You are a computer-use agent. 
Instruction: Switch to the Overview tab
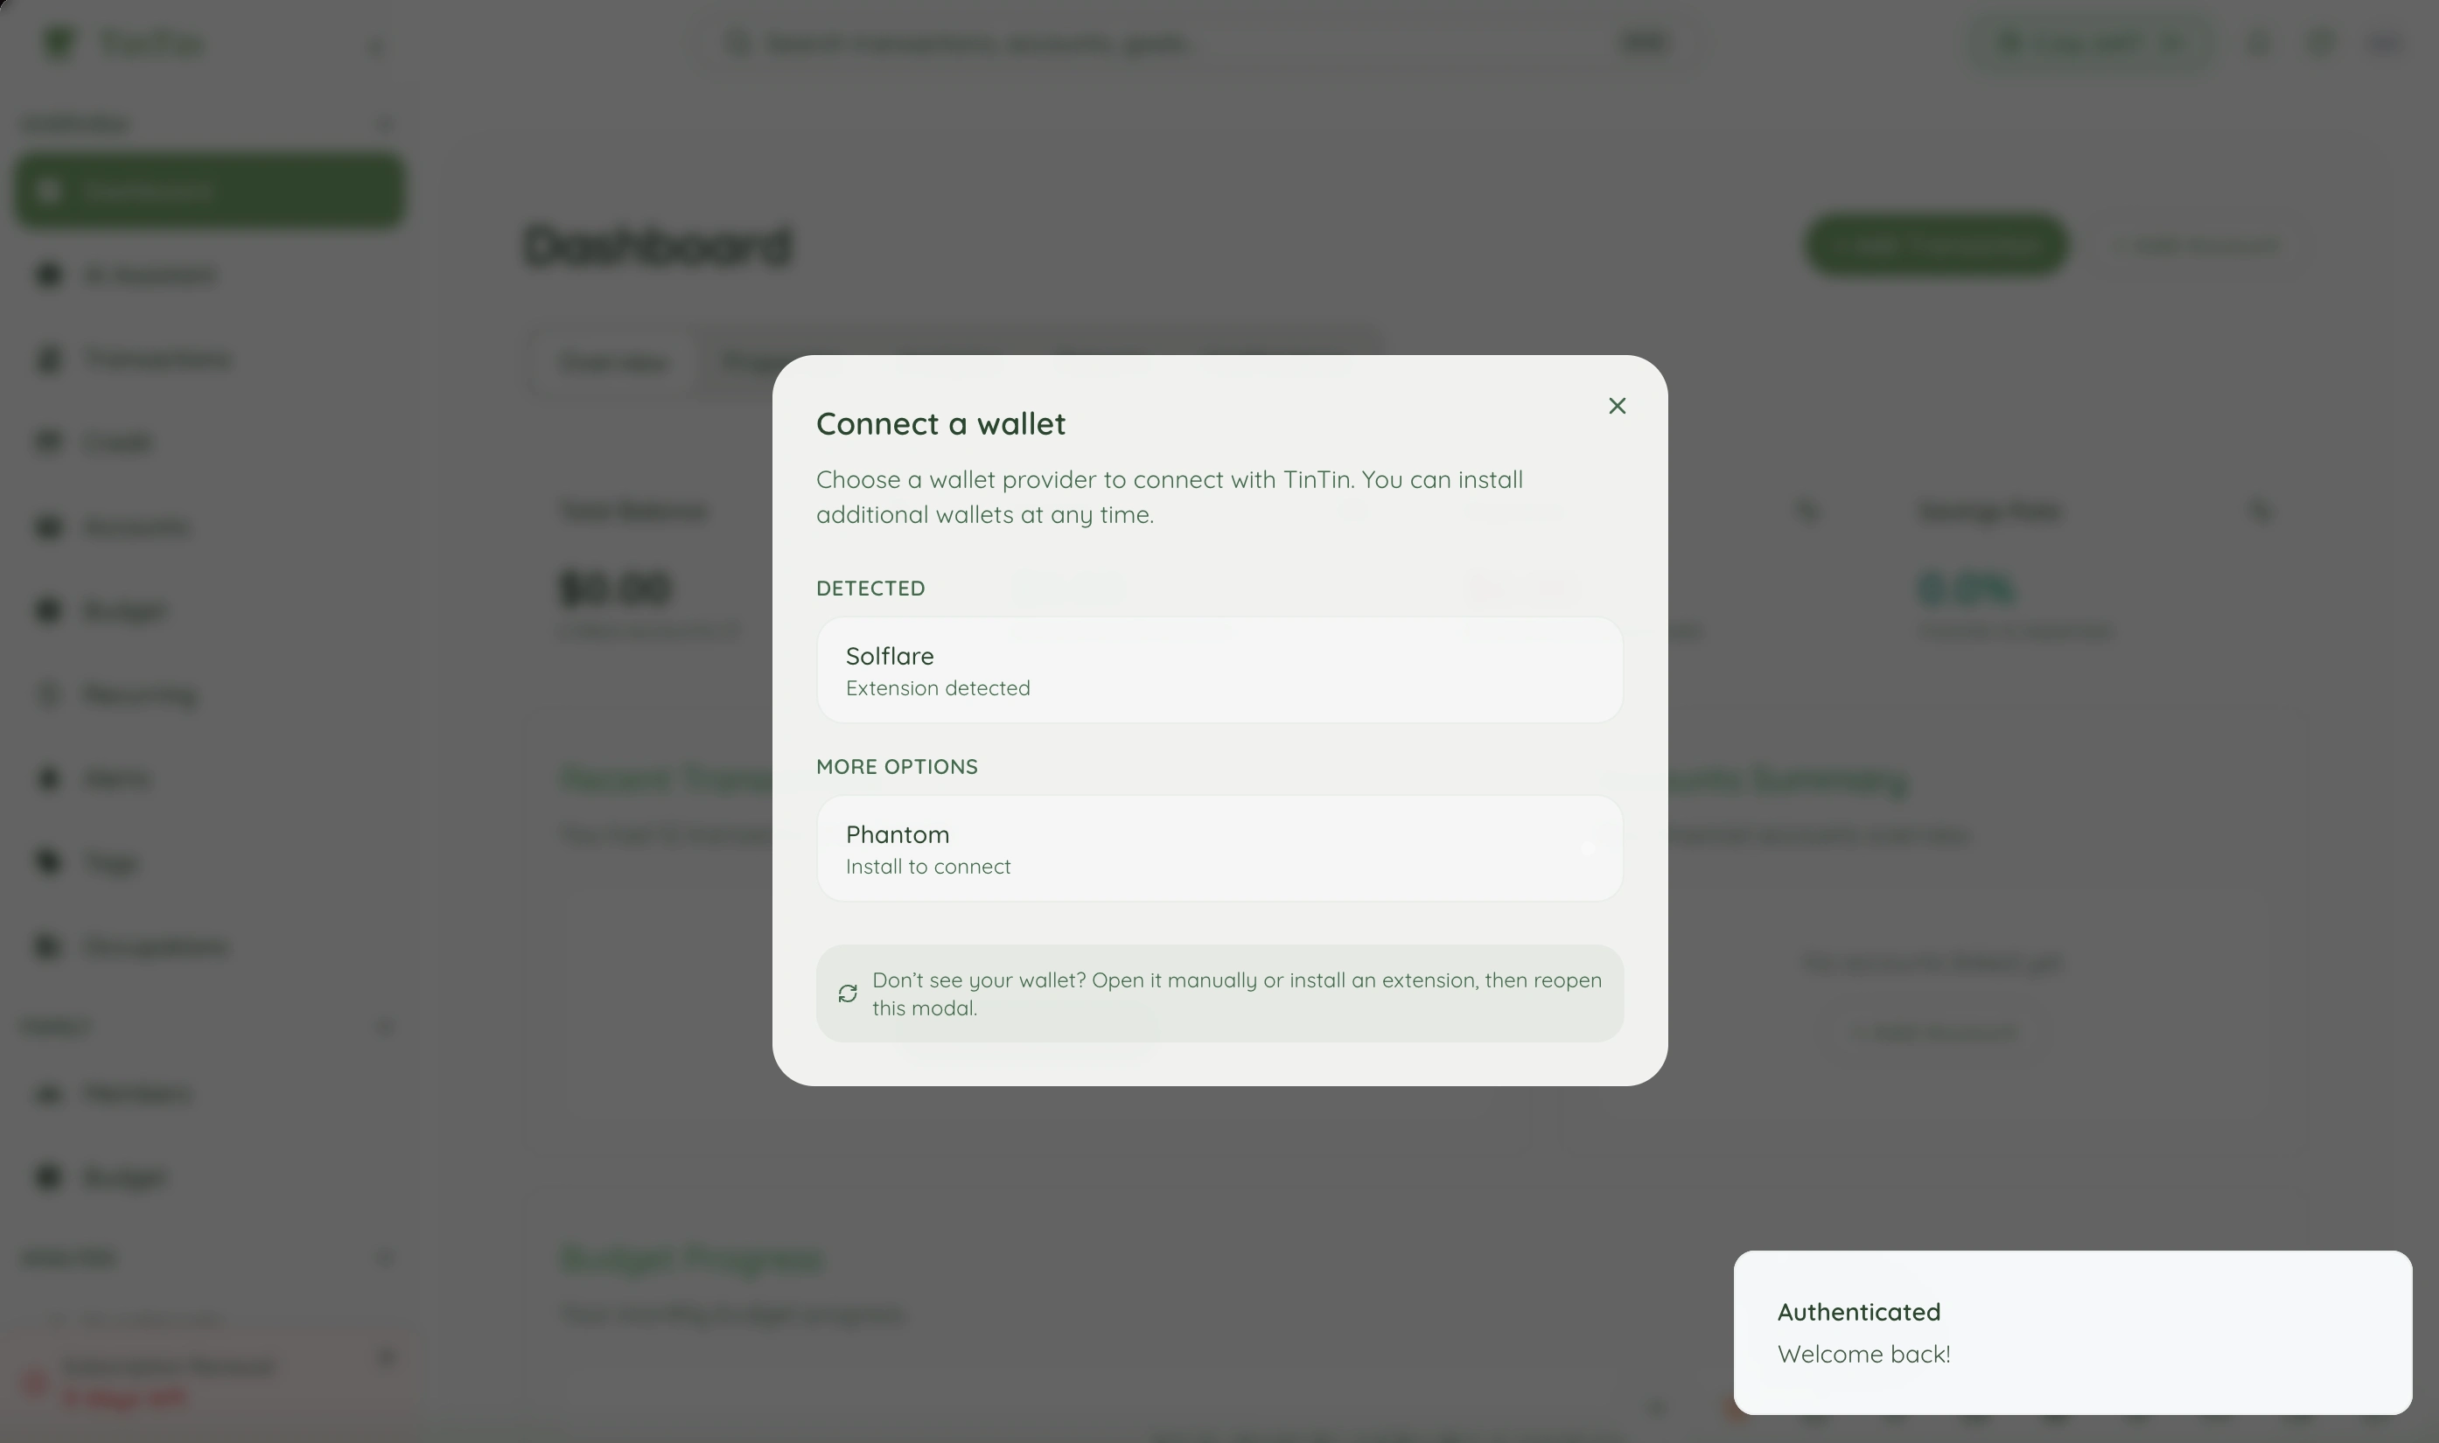click(613, 363)
